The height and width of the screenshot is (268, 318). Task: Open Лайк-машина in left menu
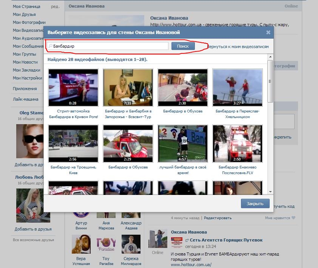click(x=26, y=99)
